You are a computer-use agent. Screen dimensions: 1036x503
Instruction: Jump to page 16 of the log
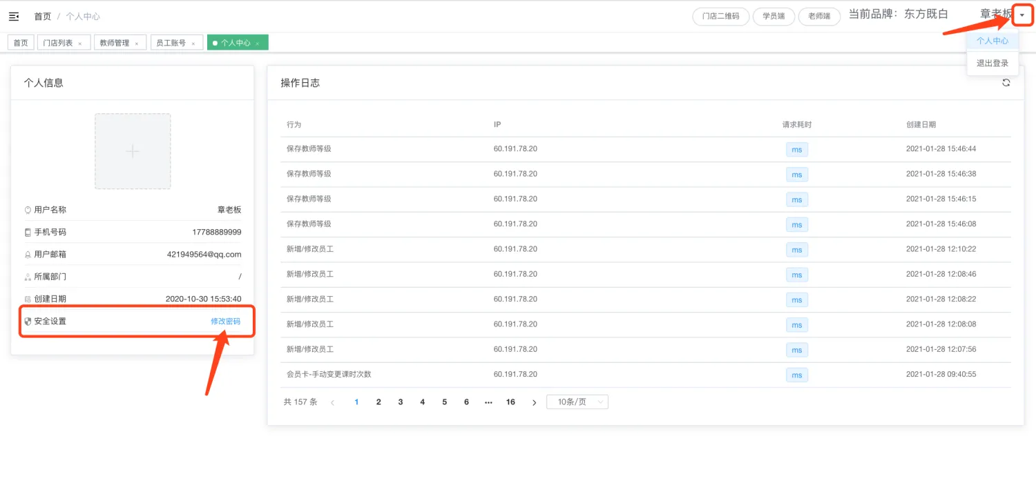point(510,402)
